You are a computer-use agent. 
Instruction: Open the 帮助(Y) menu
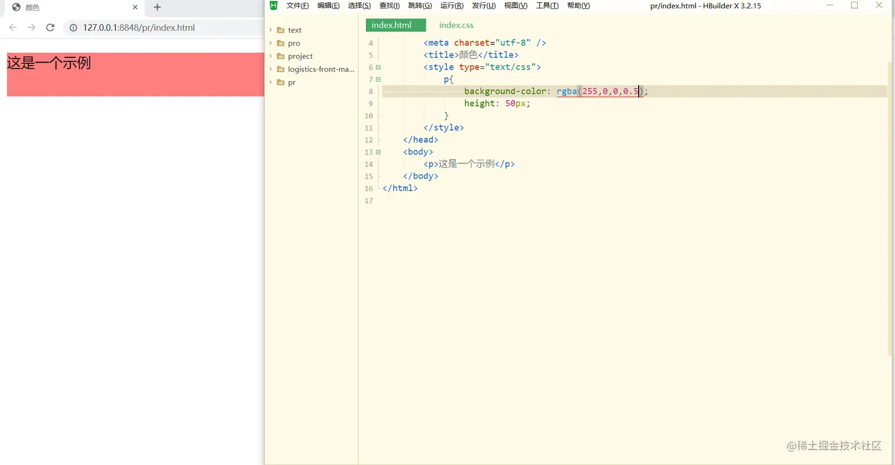(578, 5)
